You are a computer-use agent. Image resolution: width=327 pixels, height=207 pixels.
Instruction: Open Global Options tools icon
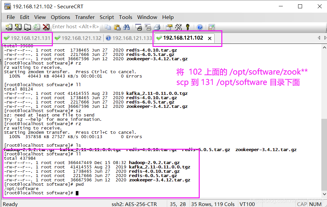pos(178,27)
